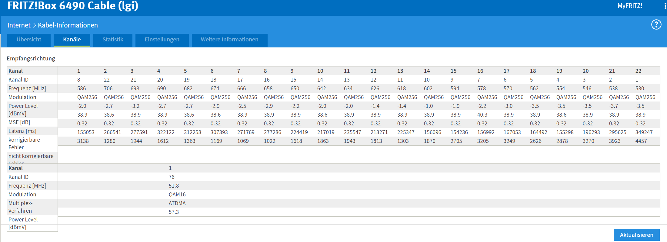Select the 40.3 value in channel 16
The width and height of the screenshot is (667, 242).
[482, 115]
